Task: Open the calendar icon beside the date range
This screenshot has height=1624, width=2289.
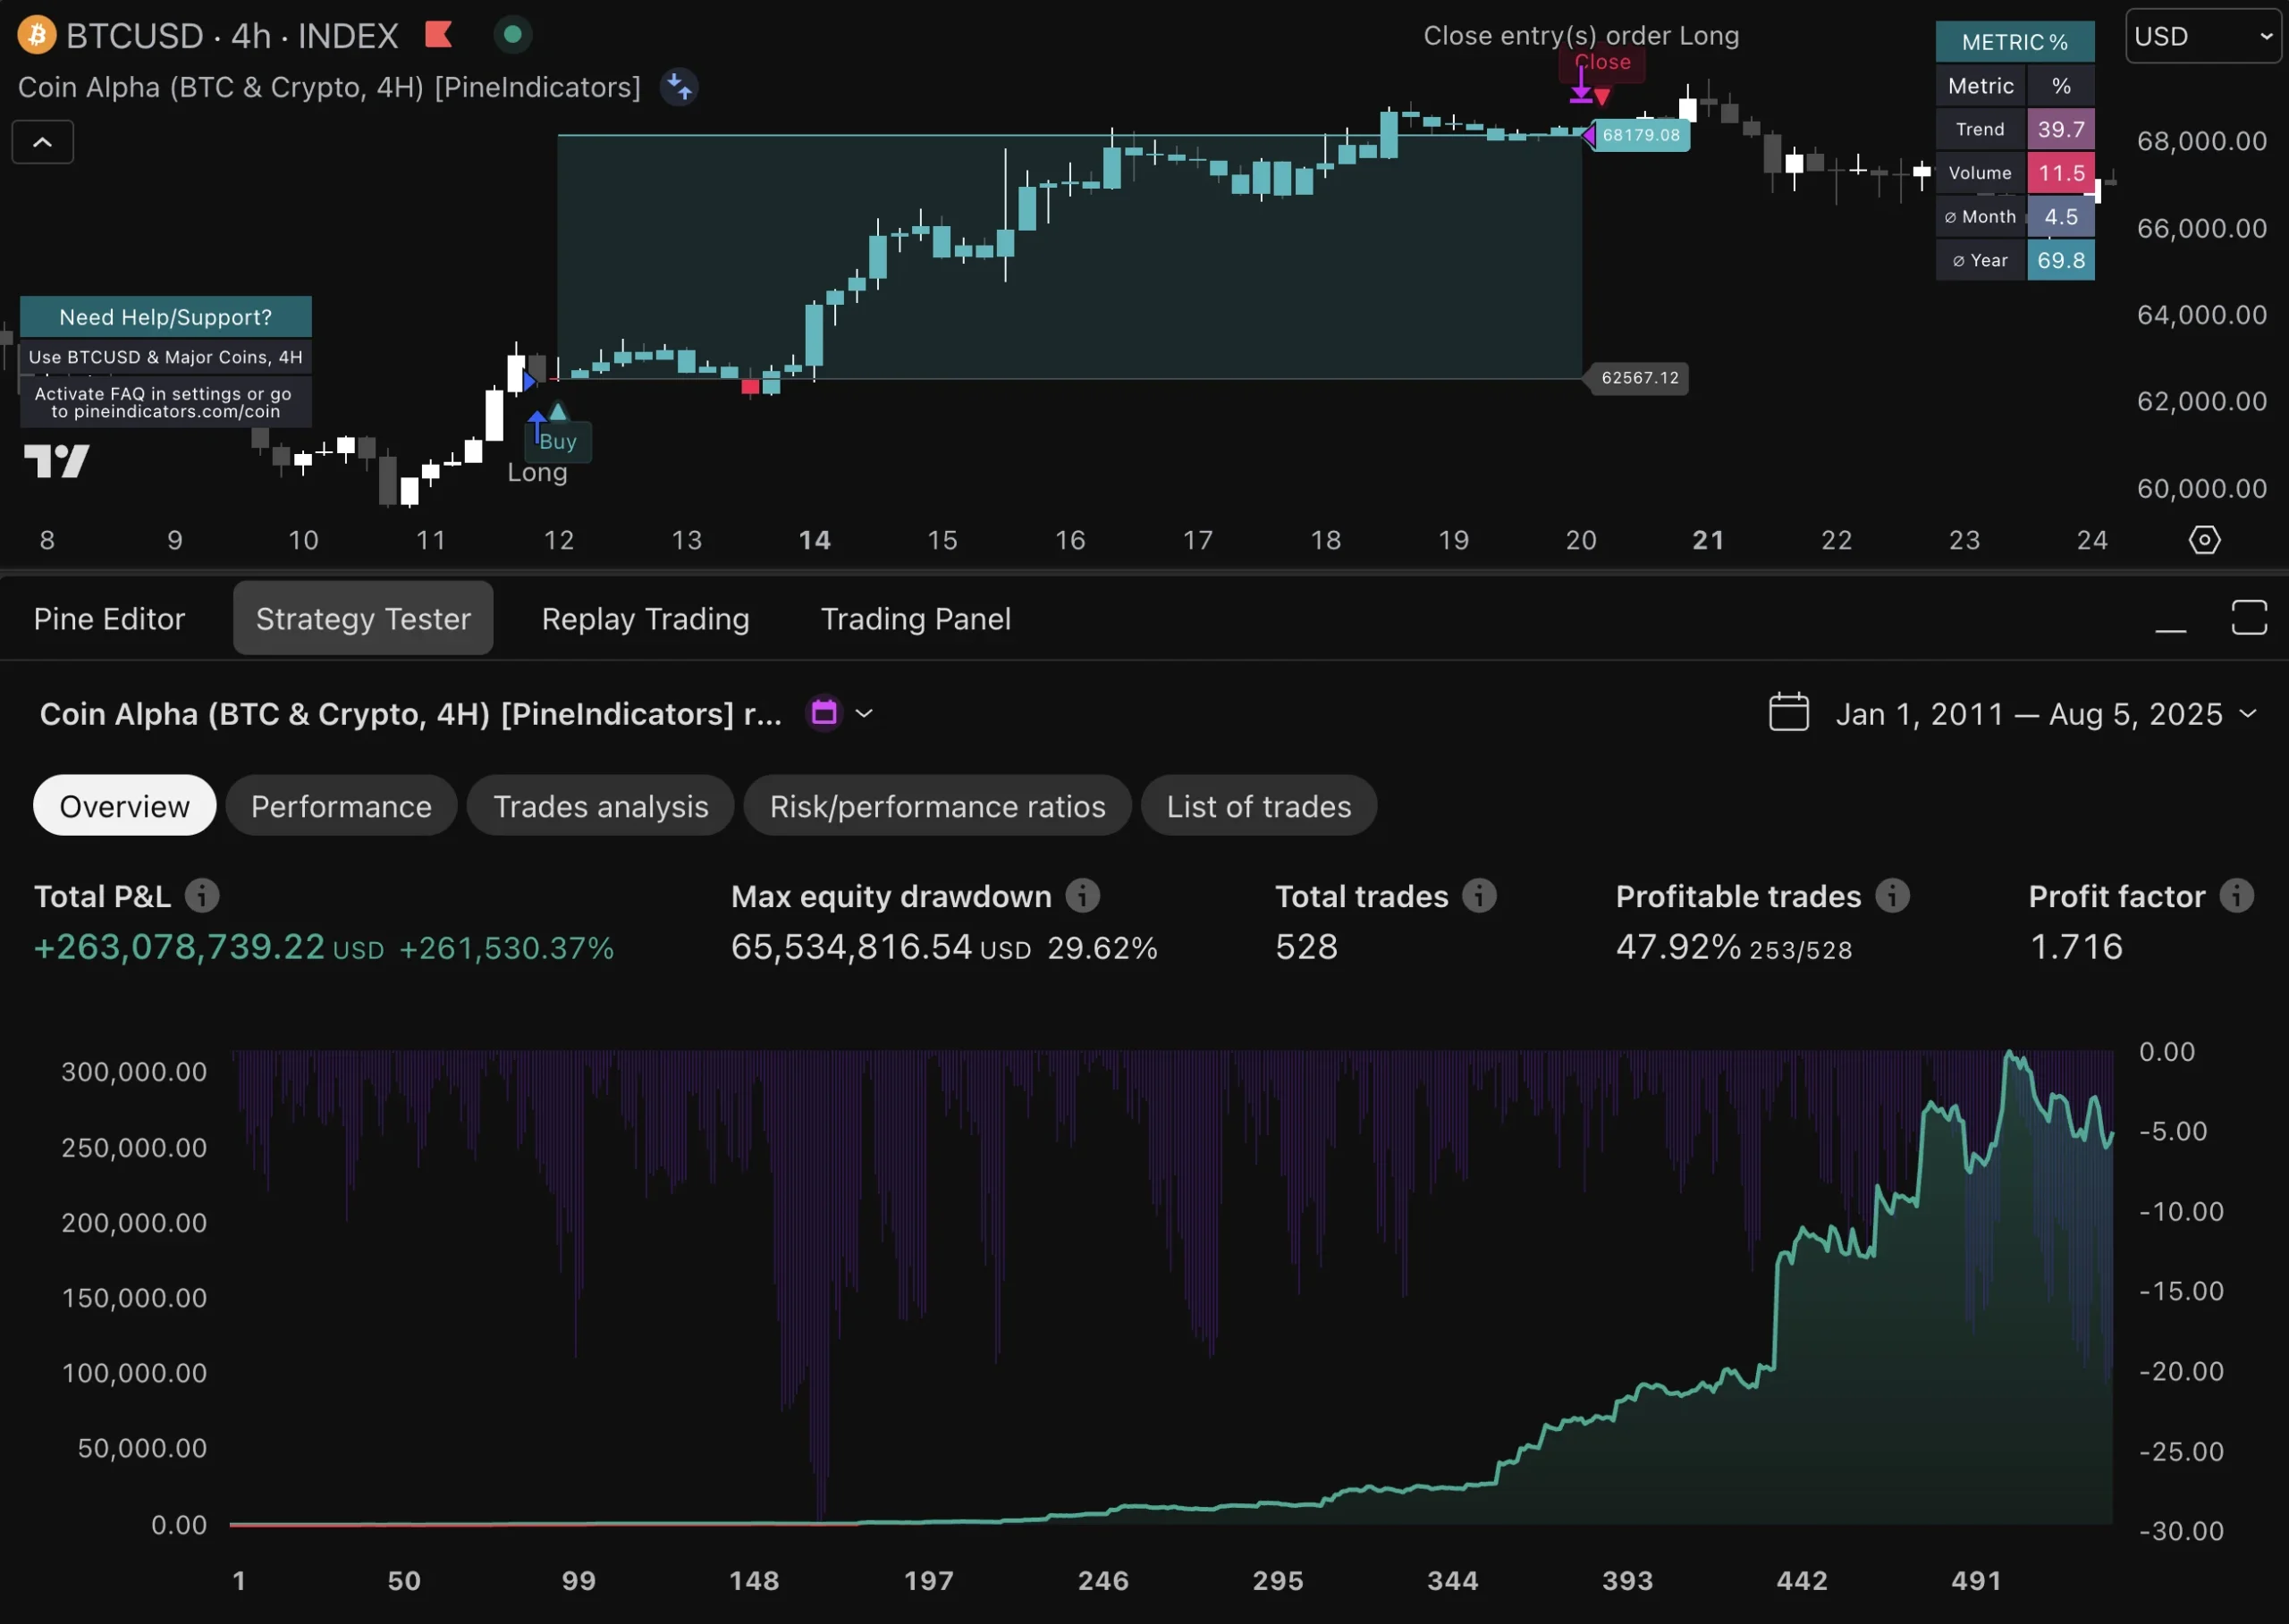Action: pyautogui.click(x=1789, y=712)
